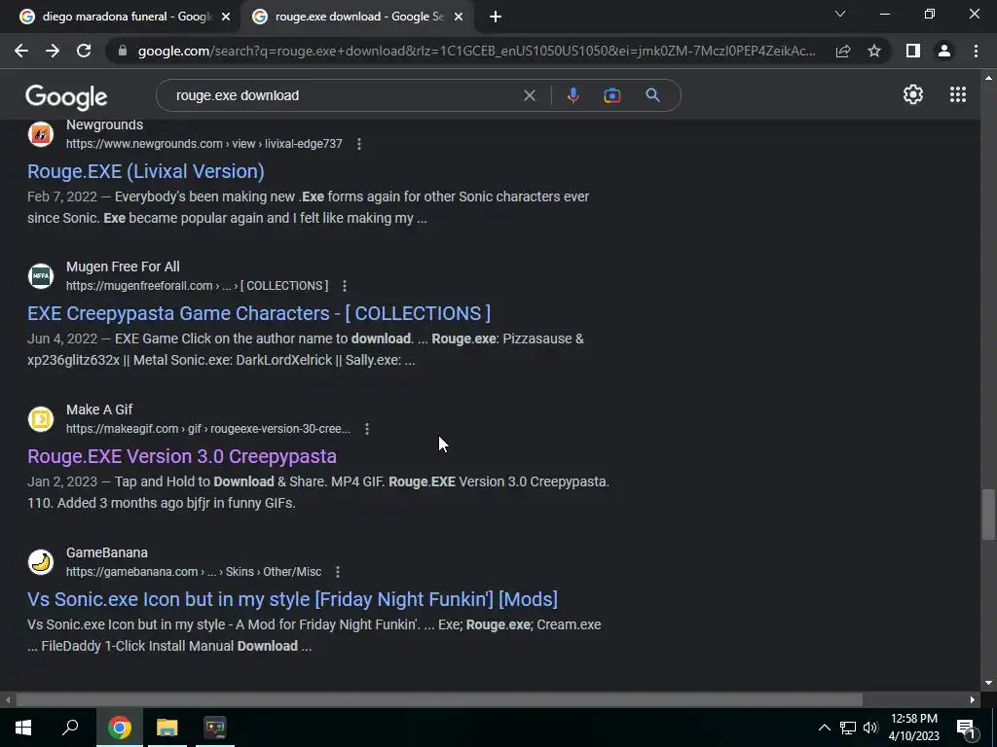The width and height of the screenshot is (997, 747).
Task: Click Make A Gif favicon
Action: (41, 419)
